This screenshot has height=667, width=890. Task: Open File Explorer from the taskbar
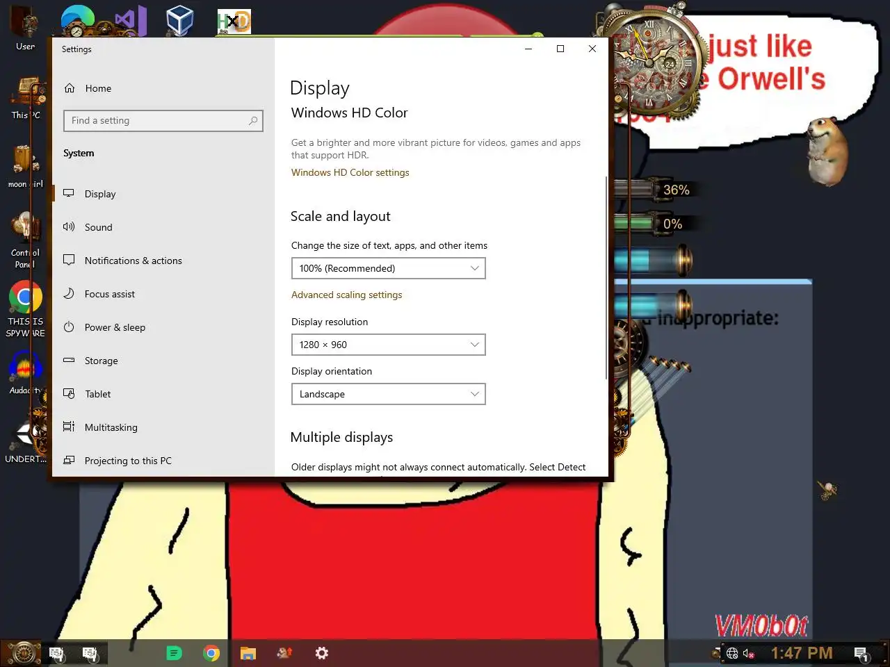coord(248,653)
